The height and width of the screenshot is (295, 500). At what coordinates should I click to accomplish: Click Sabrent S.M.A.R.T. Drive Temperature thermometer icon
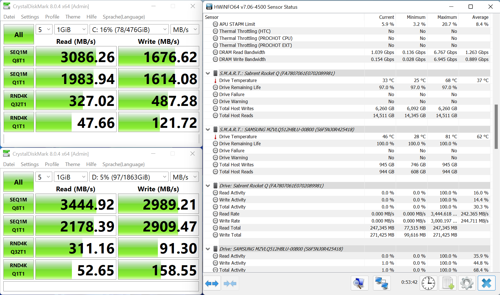[x=215, y=80]
